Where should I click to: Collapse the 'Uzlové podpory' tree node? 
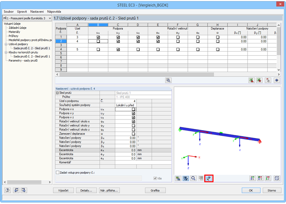(x=6, y=44)
